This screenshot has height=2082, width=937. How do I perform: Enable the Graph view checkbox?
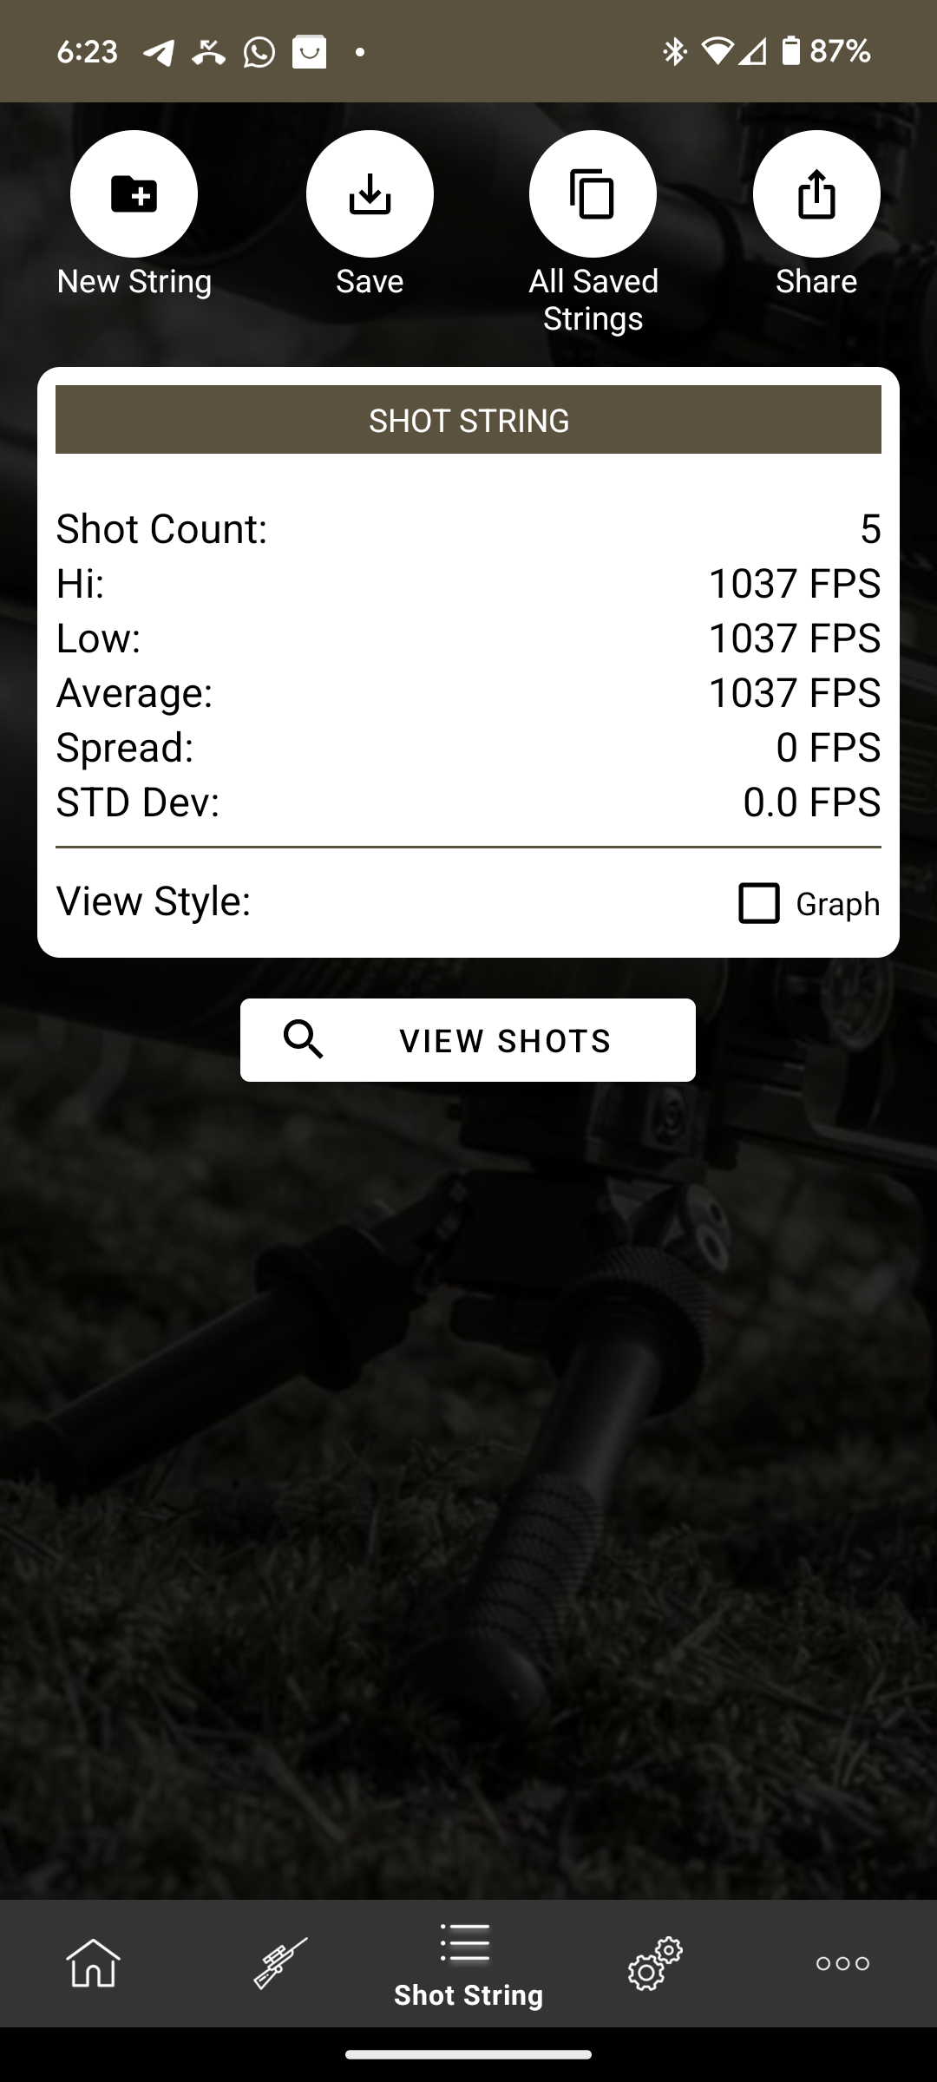[x=759, y=903]
